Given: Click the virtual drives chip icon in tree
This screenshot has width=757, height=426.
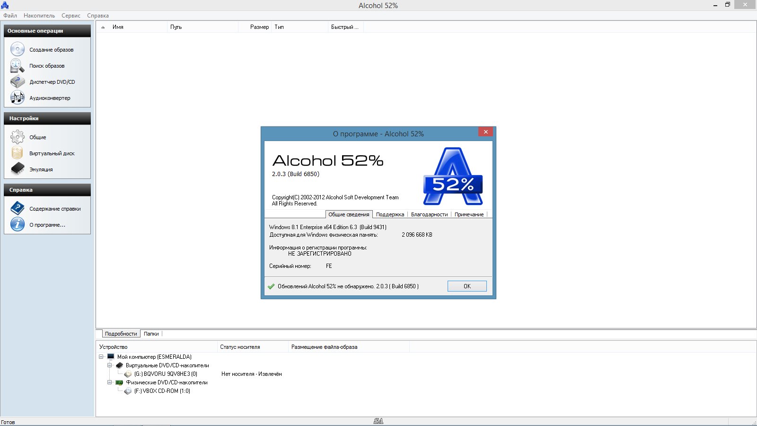Looking at the screenshot, I should 119,365.
